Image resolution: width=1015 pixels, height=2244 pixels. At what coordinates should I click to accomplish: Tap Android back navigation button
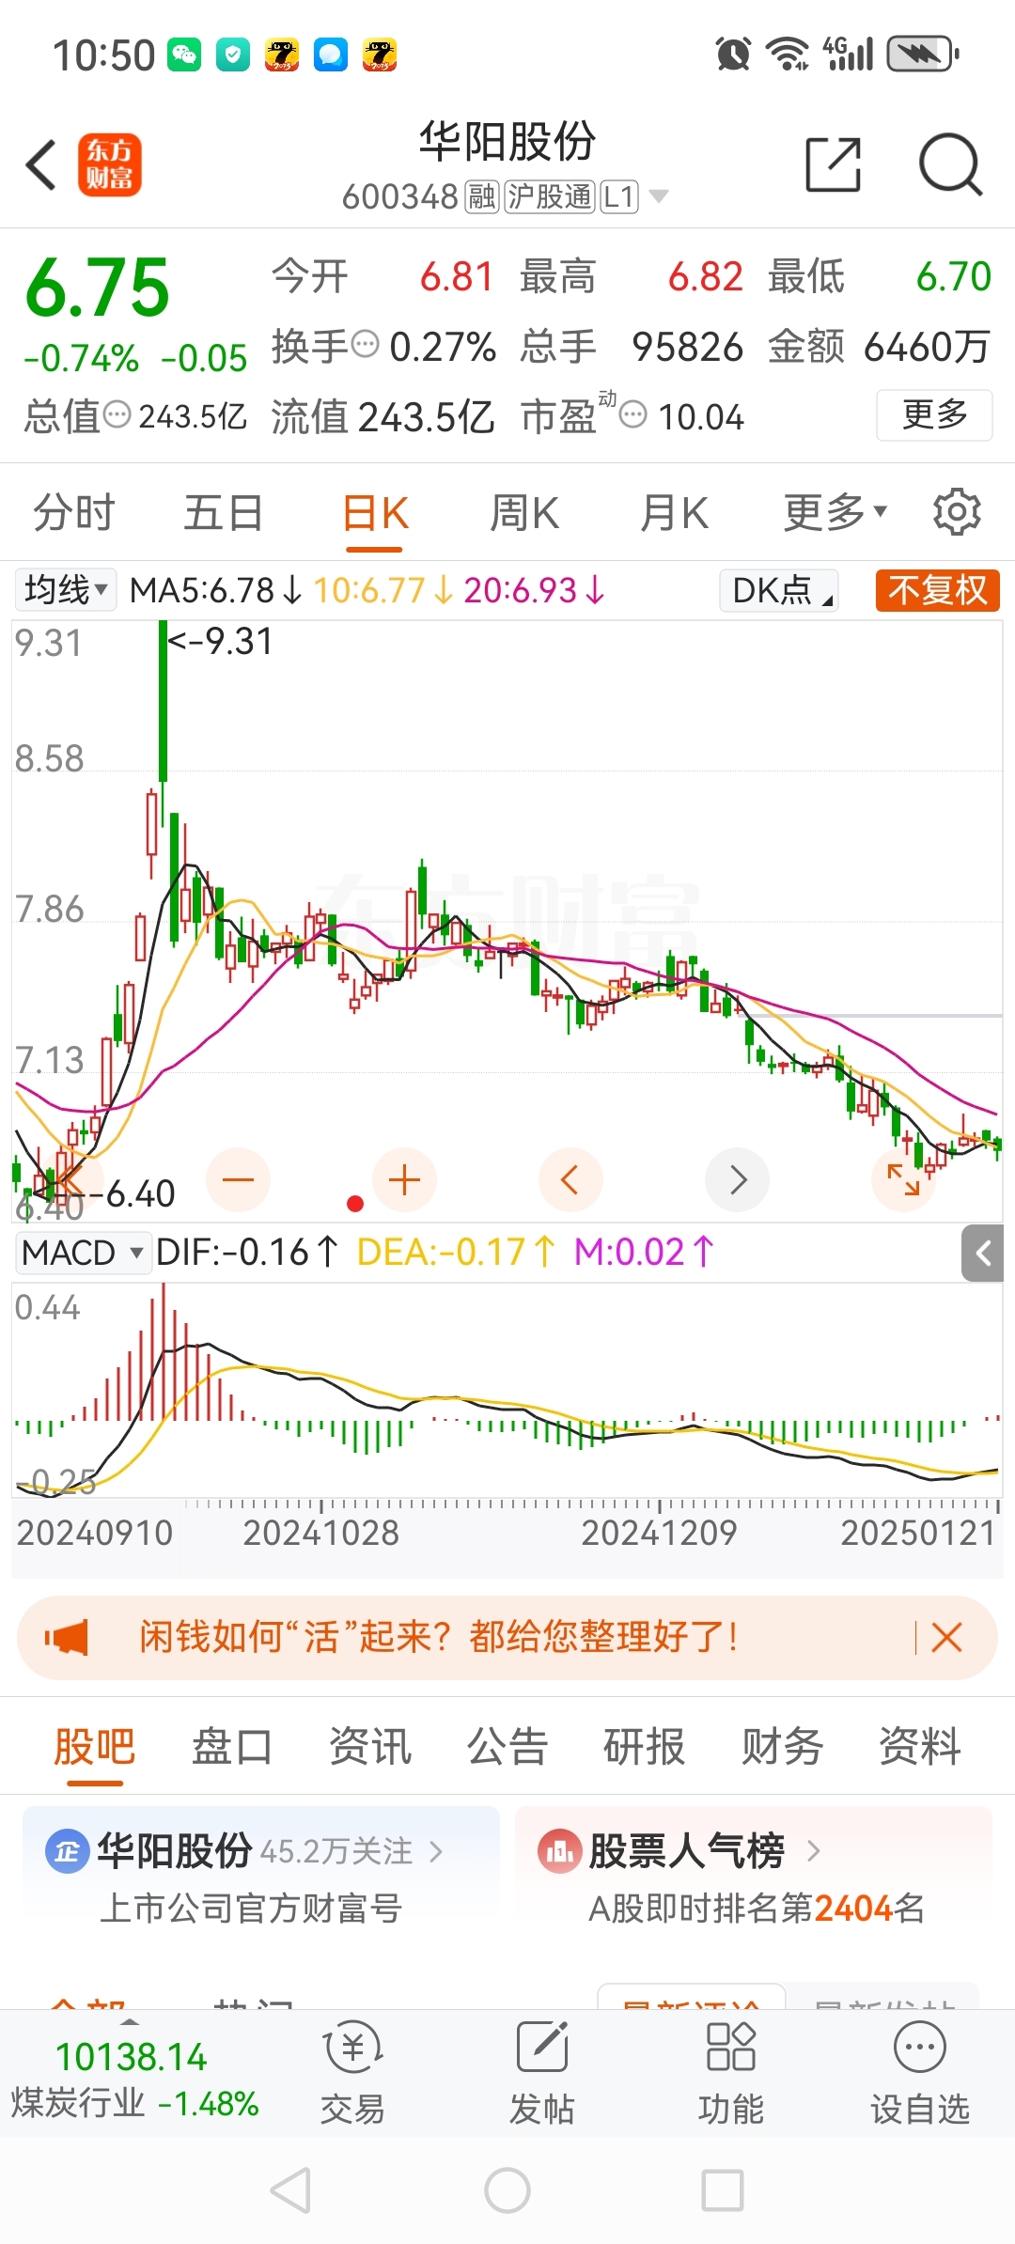click(290, 2190)
